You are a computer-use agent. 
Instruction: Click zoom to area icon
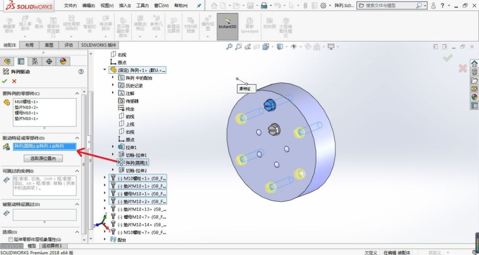click(x=238, y=47)
